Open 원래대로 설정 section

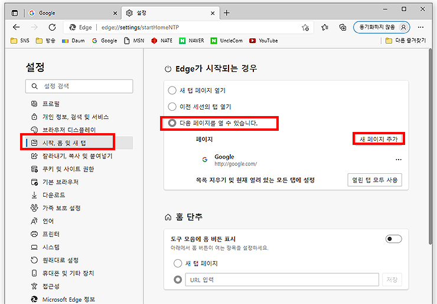click(x=79, y=260)
